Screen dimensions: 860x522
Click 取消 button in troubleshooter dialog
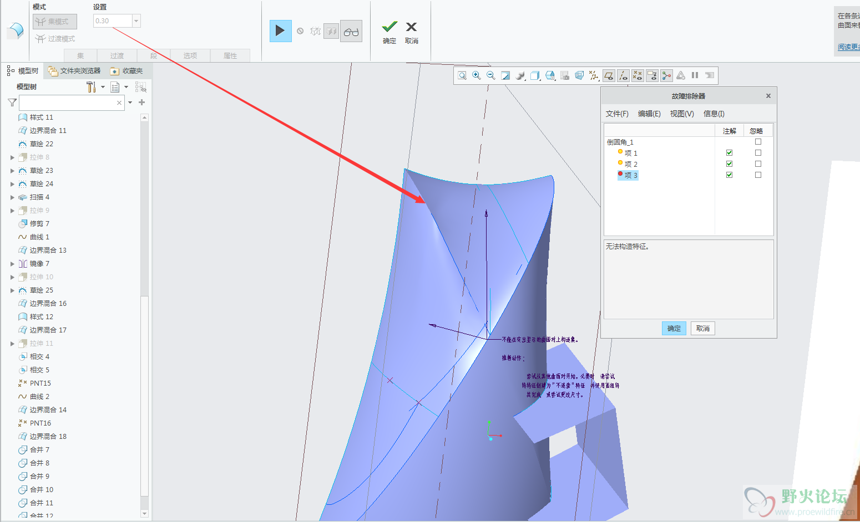(703, 329)
